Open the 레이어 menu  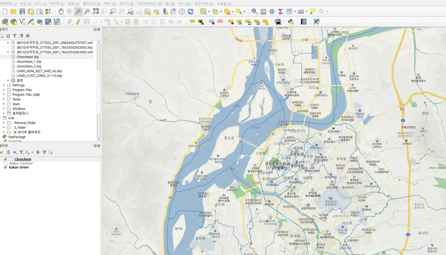tap(57, 3)
